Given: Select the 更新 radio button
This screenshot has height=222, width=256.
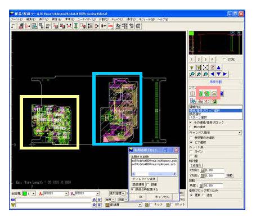Looking at the screenshot, I should (x=191, y=195).
